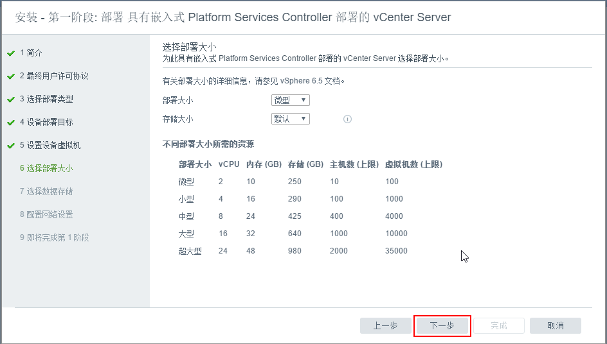Go to step 5 设置设备虚拟机
This screenshot has height=344, width=607.
pos(50,145)
